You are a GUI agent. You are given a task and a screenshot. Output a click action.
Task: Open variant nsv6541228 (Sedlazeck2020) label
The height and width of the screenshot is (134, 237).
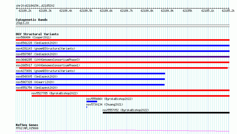pos(37,43)
